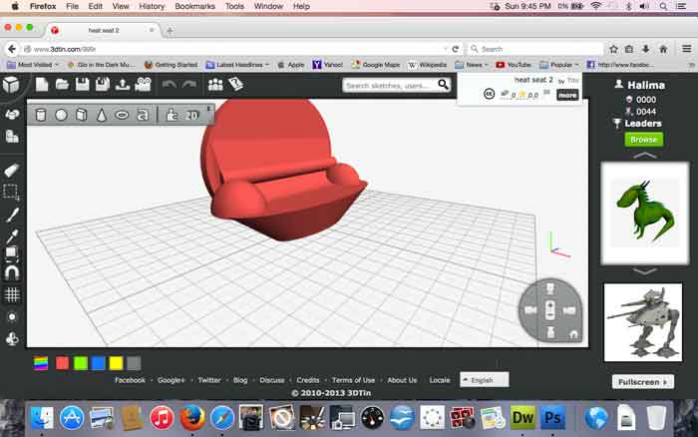Open the help question mark icon
This screenshot has height=437, width=698.
click(x=235, y=84)
